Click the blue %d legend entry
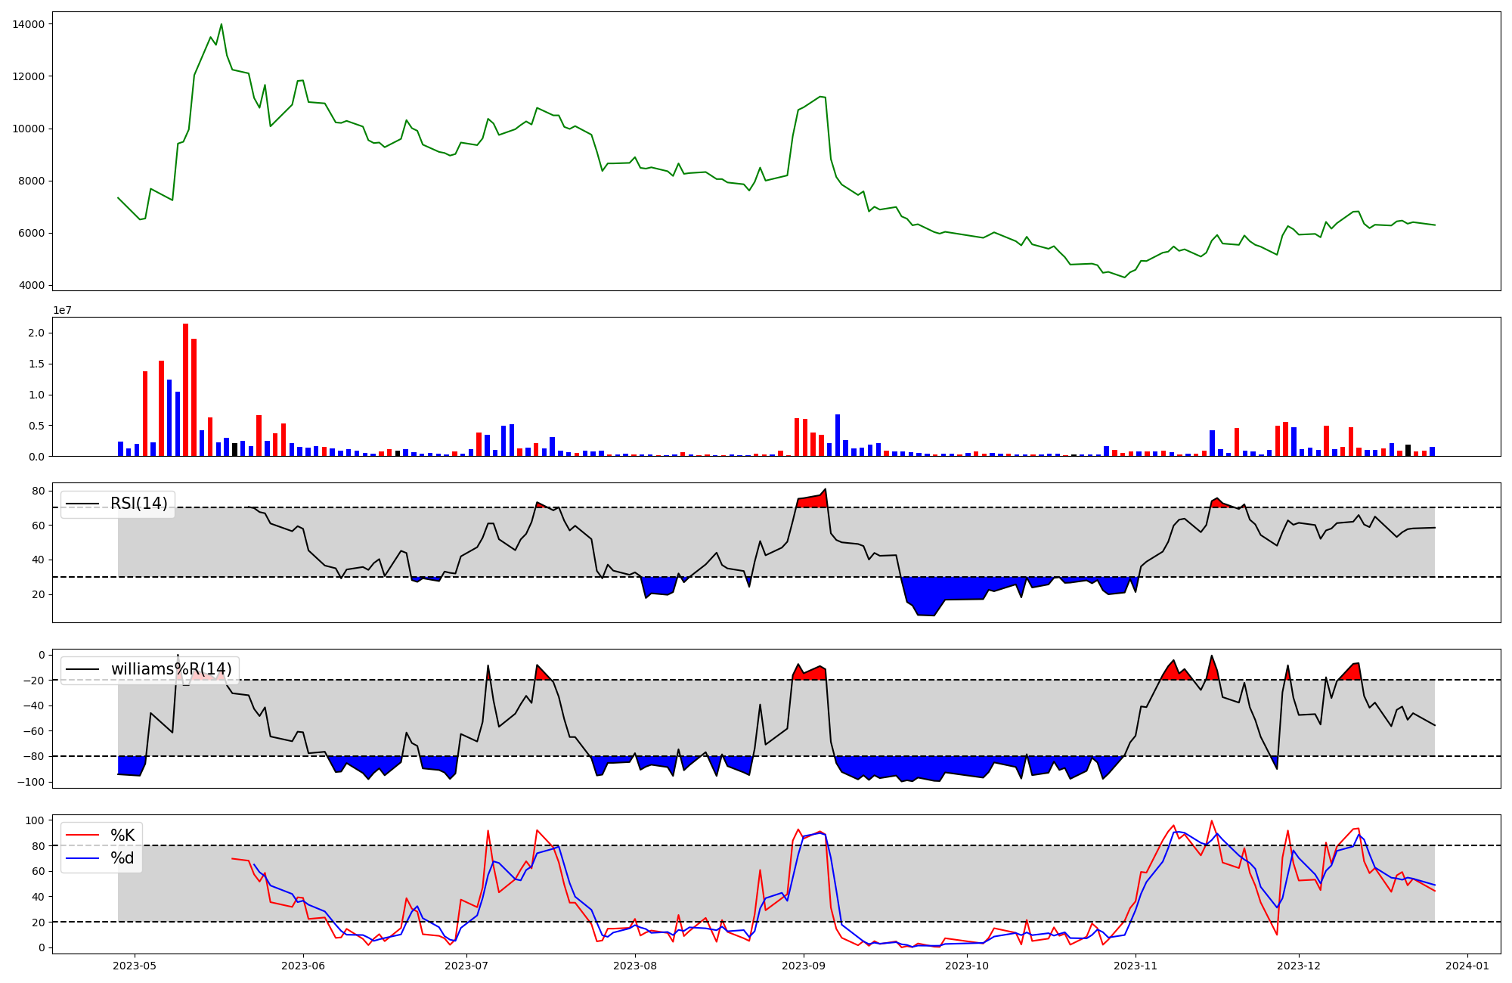The height and width of the screenshot is (983, 1512). pos(122,858)
